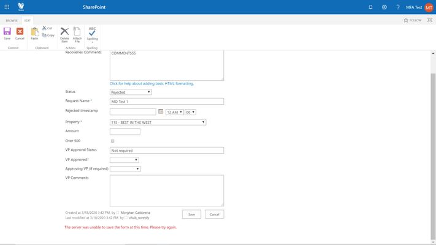Open the Property dropdown
This screenshot has width=436, height=245.
click(158, 123)
